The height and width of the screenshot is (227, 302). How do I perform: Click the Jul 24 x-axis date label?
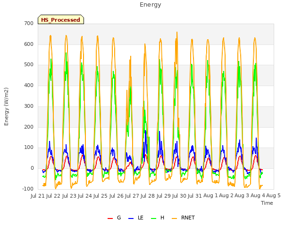[85, 196]
